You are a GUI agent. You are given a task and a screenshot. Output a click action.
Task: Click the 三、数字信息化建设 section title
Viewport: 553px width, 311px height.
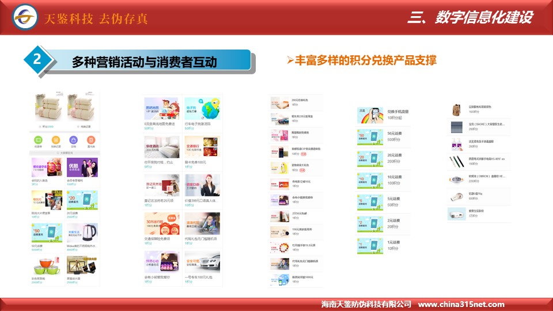(469, 17)
